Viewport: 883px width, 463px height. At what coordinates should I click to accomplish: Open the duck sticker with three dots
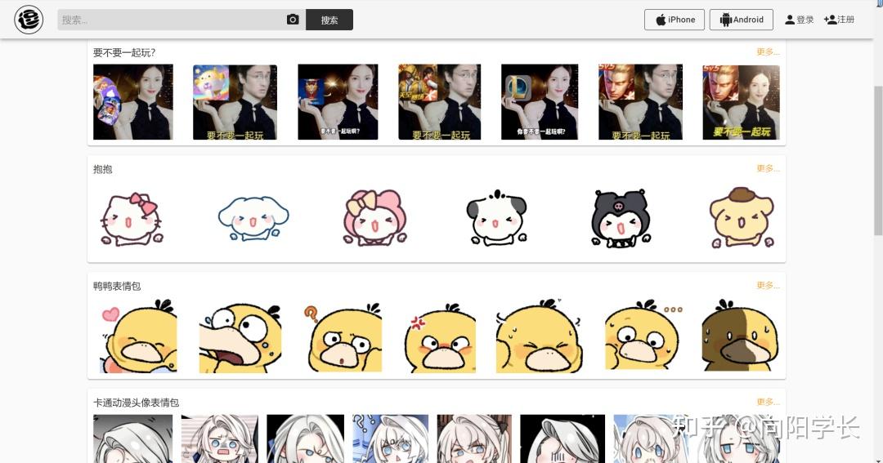coord(643,336)
